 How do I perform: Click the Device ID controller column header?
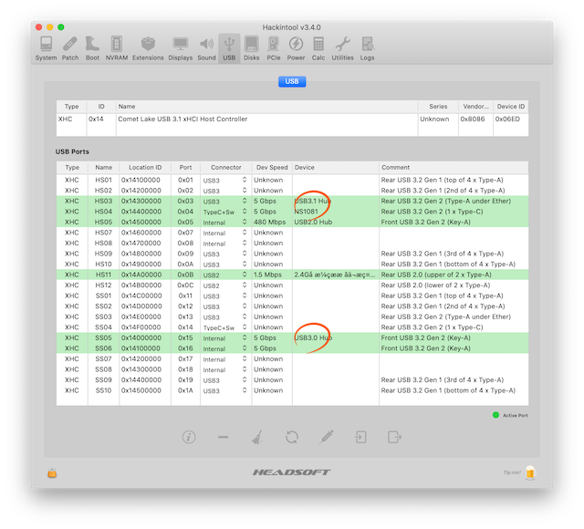click(x=511, y=107)
